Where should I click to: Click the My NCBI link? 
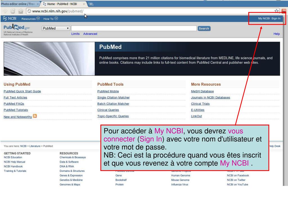pyautogui.click(x=264, y=18)
